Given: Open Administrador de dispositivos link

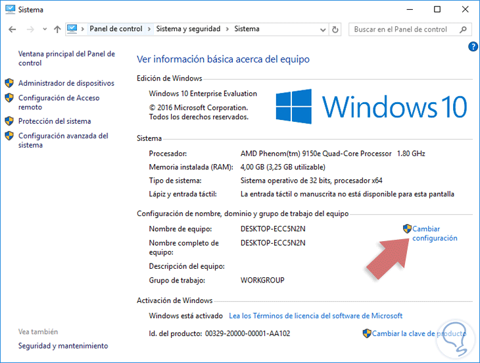Looking at the screenshot, I should 66,83.
